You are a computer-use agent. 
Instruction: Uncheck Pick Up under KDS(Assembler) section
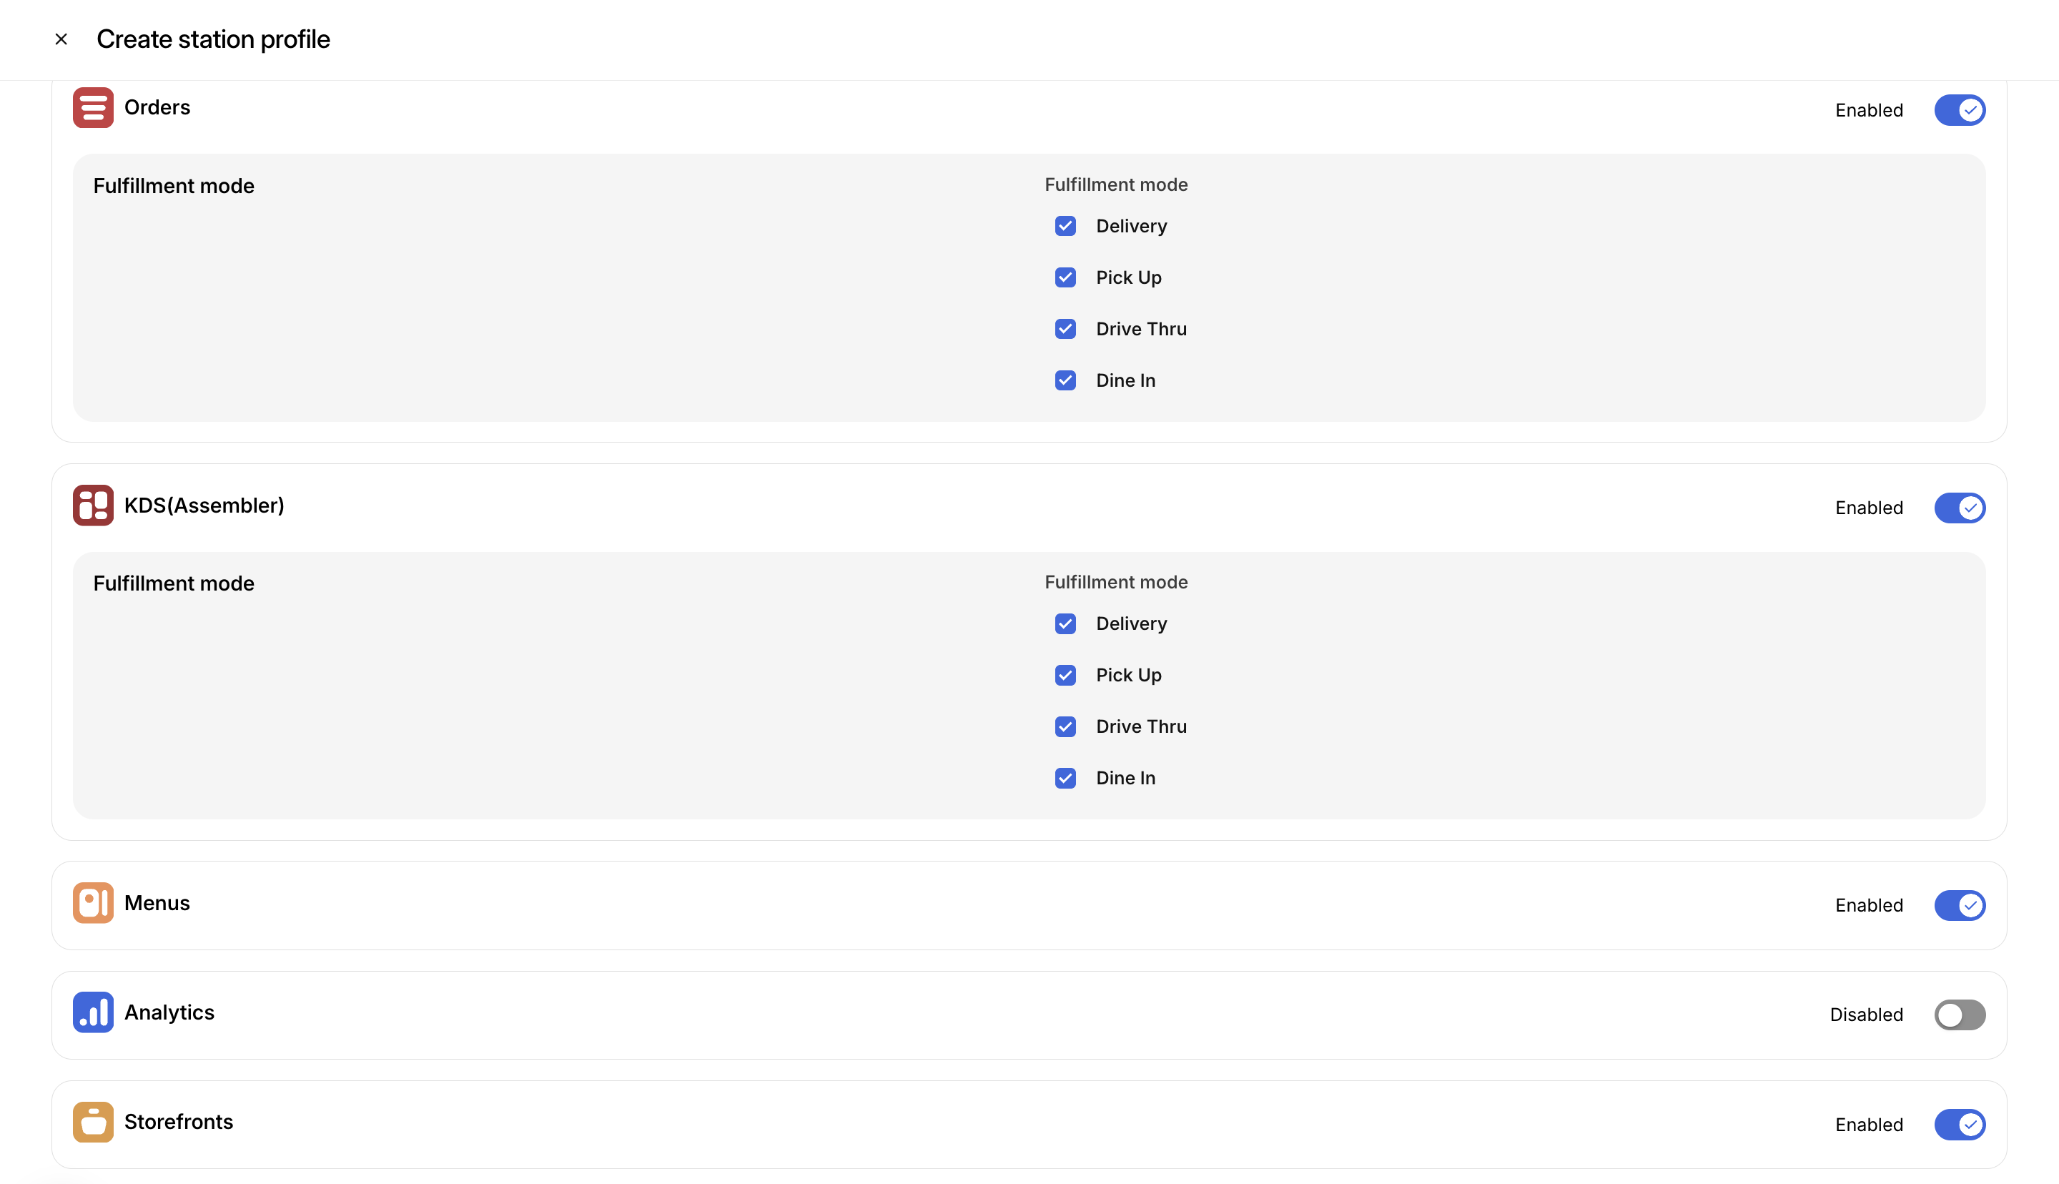point(1065,675)
